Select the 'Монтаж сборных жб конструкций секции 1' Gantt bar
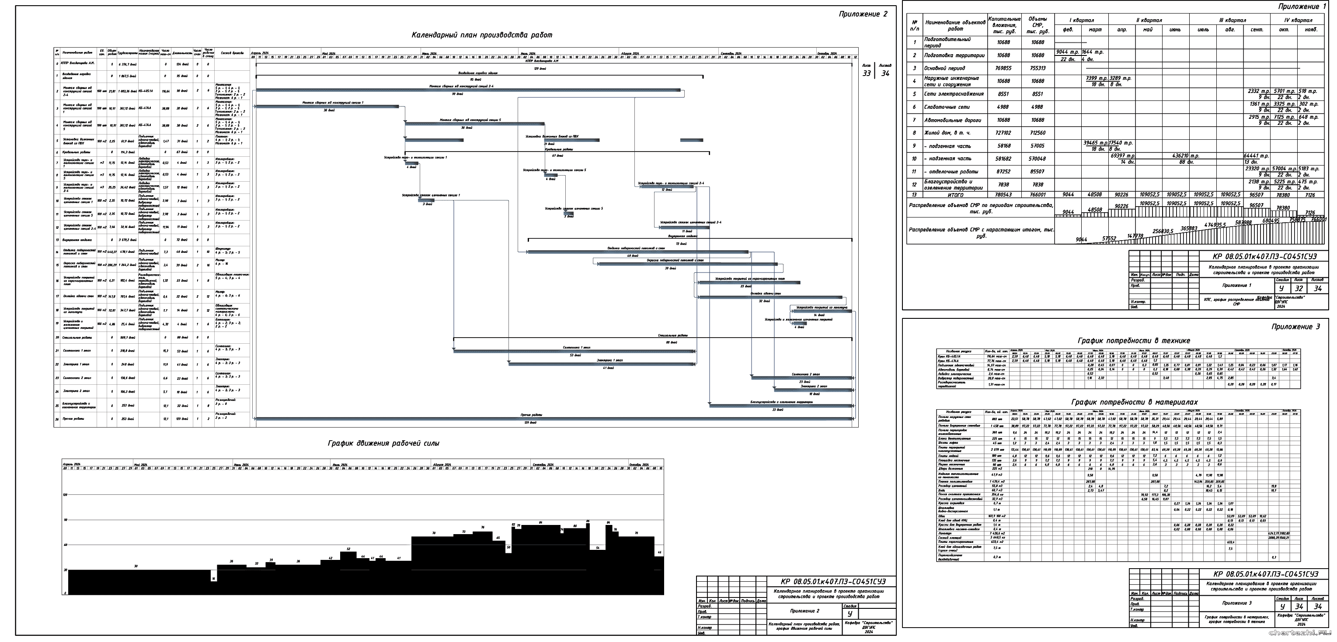The image size is (1337, 642). click(327, 107)
